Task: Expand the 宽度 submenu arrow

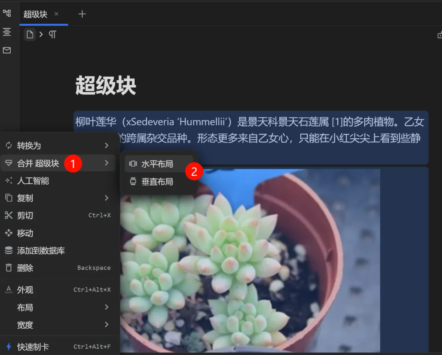Action: [x=107, y=324]
